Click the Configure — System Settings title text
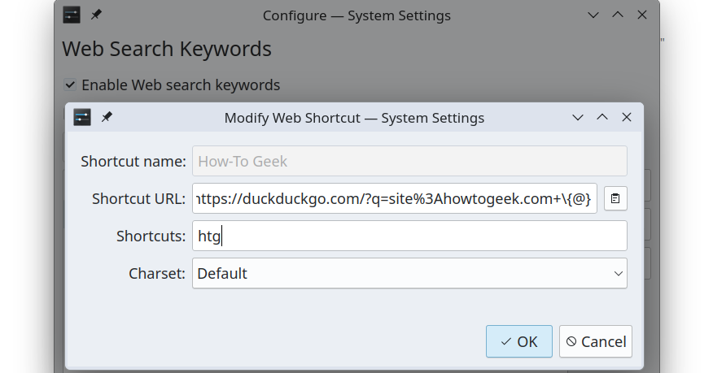Screen dimensions: 713x373 point(356,15)
